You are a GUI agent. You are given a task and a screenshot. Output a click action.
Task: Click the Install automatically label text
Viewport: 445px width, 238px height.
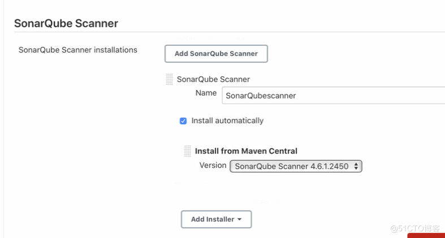point(227,121)
